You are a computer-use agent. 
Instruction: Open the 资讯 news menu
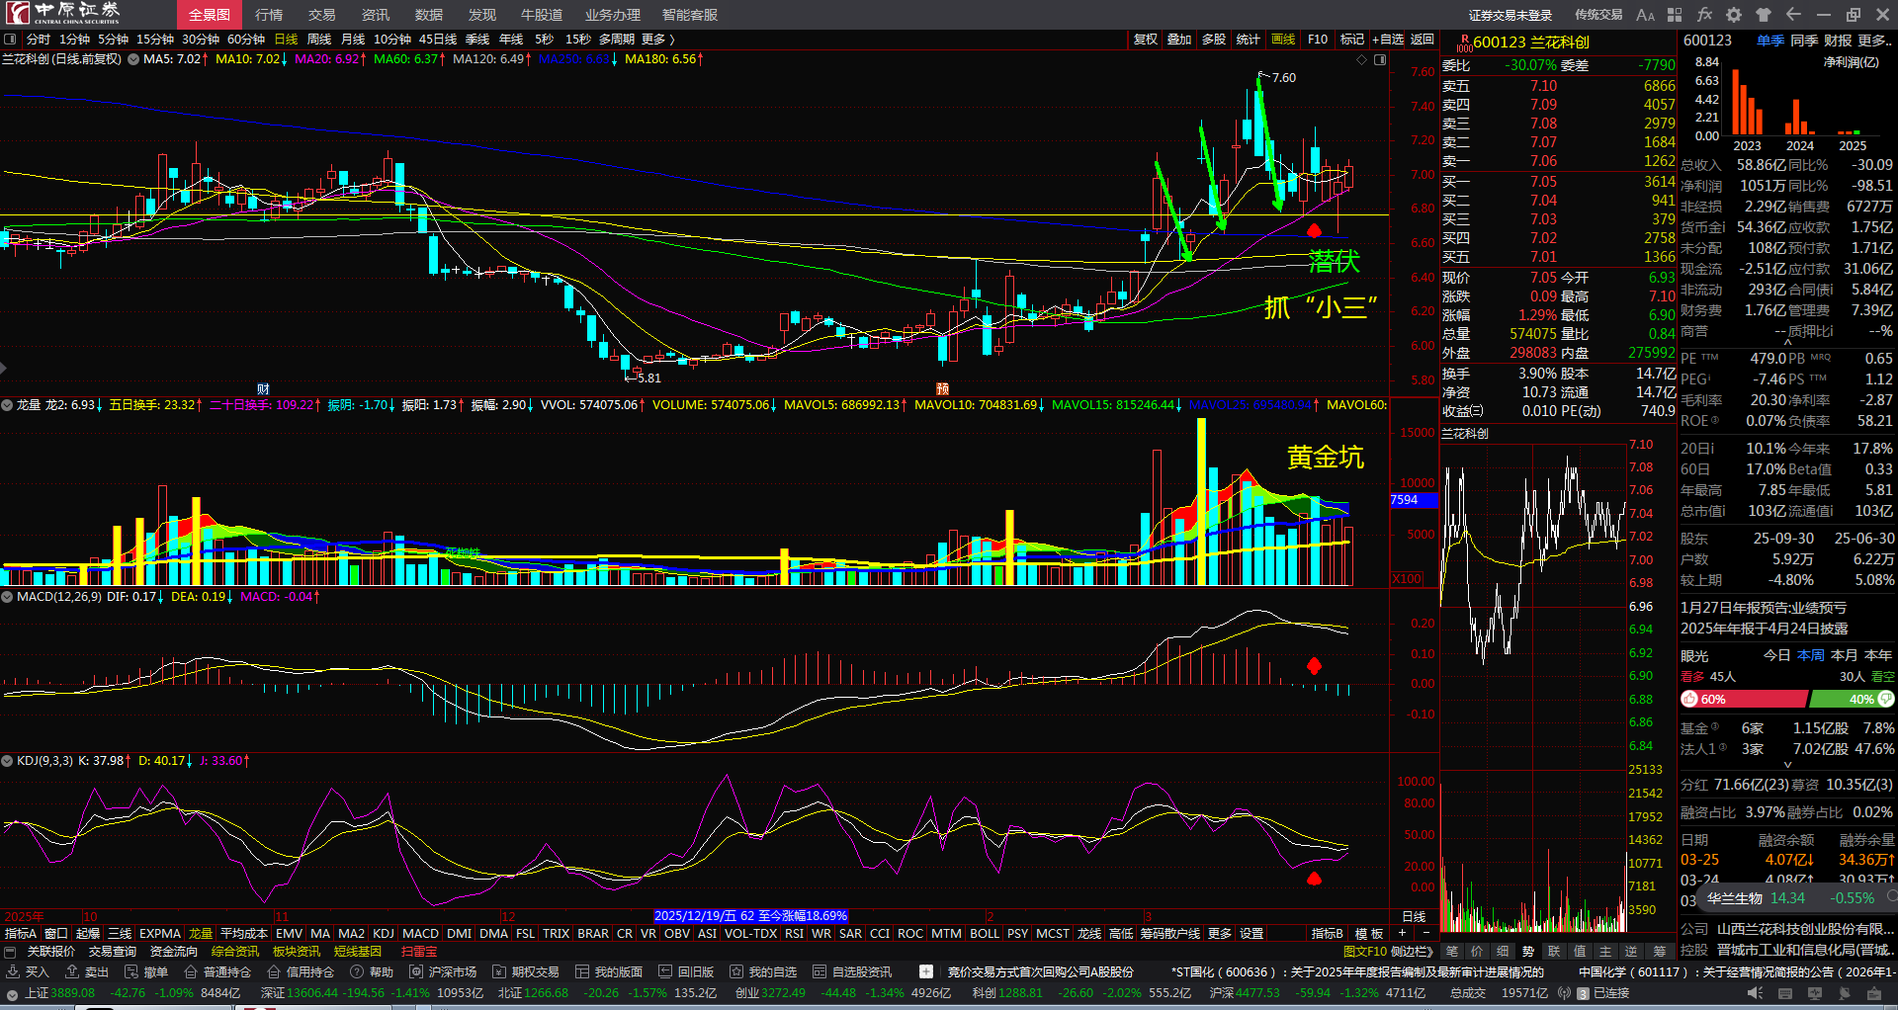[376, 15]
